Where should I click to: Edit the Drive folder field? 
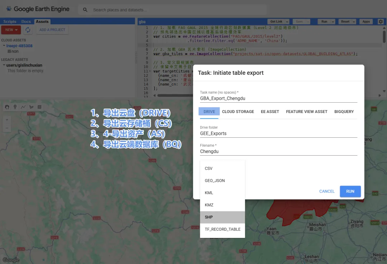click(x=278, y=133)
